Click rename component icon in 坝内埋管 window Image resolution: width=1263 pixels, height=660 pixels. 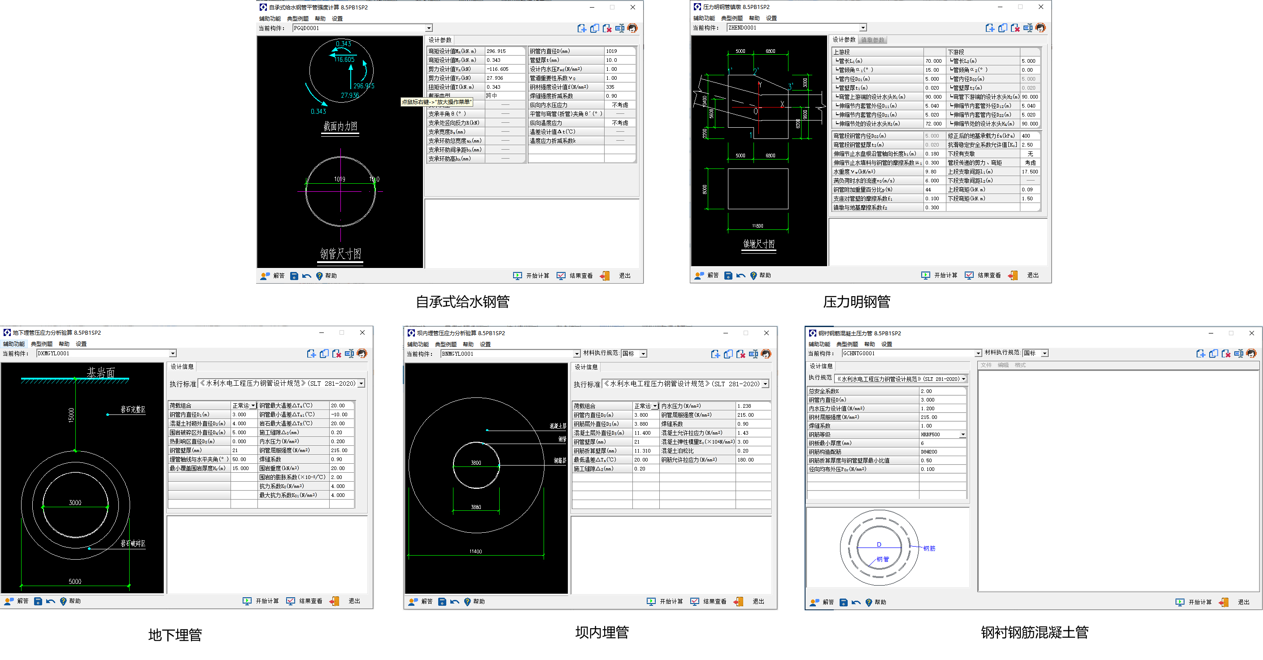click(753, 354)
